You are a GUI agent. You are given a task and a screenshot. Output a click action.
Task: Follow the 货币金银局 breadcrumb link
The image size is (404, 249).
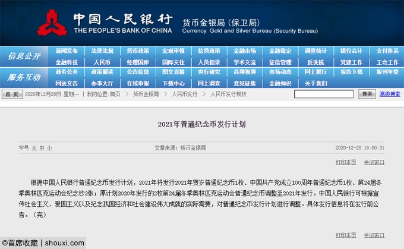(x=146, y=94)
